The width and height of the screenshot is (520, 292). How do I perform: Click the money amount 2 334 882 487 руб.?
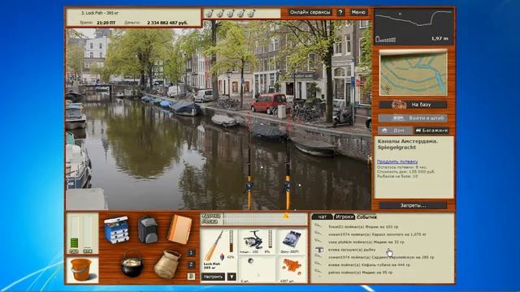(167, 23)
